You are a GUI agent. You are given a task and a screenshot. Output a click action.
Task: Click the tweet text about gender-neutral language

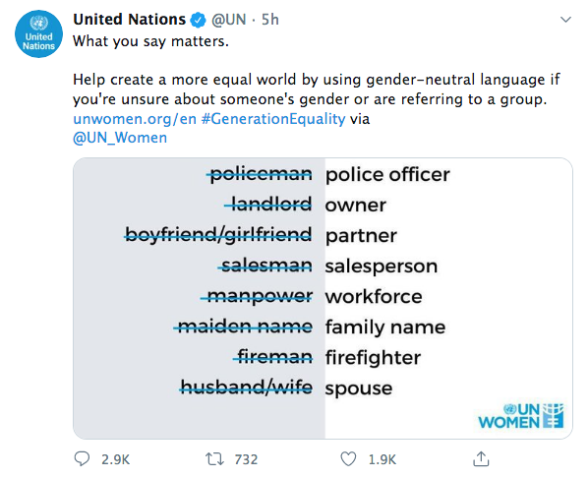click(x=317, y=90)
